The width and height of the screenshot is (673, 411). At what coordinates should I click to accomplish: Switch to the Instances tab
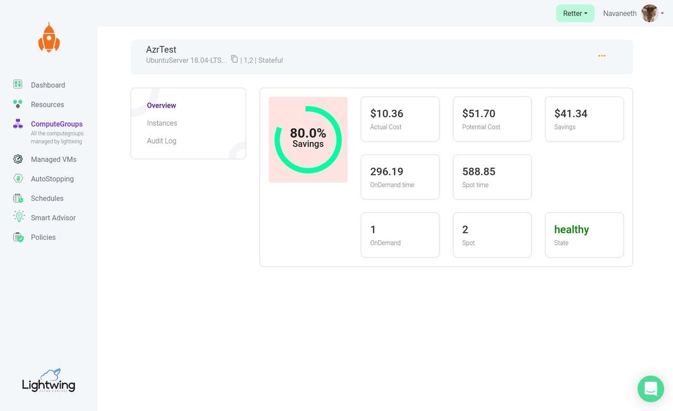(x=162, y=123)
